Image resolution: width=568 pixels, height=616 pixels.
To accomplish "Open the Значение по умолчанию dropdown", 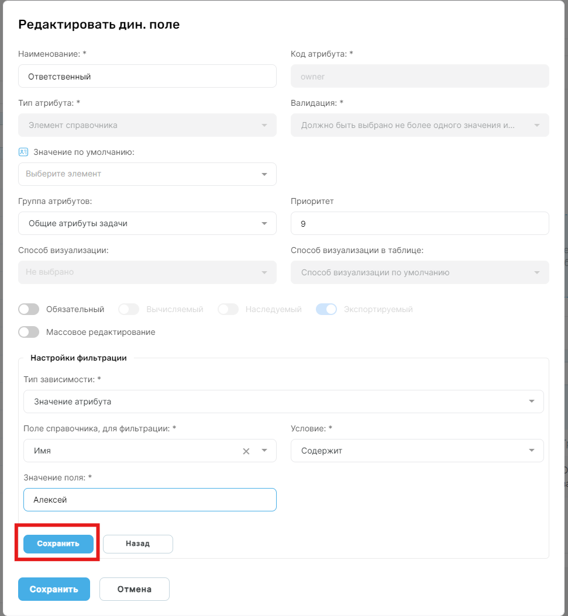I will point(147,174).
